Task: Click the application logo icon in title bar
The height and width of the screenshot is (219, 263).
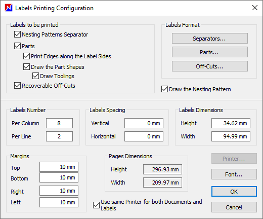Action: point(9,8)
